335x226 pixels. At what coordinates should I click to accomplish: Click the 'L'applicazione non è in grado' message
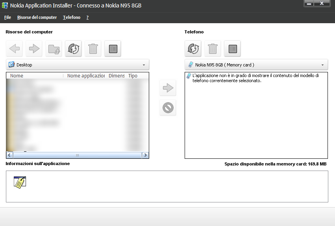[x=255, y=78]
